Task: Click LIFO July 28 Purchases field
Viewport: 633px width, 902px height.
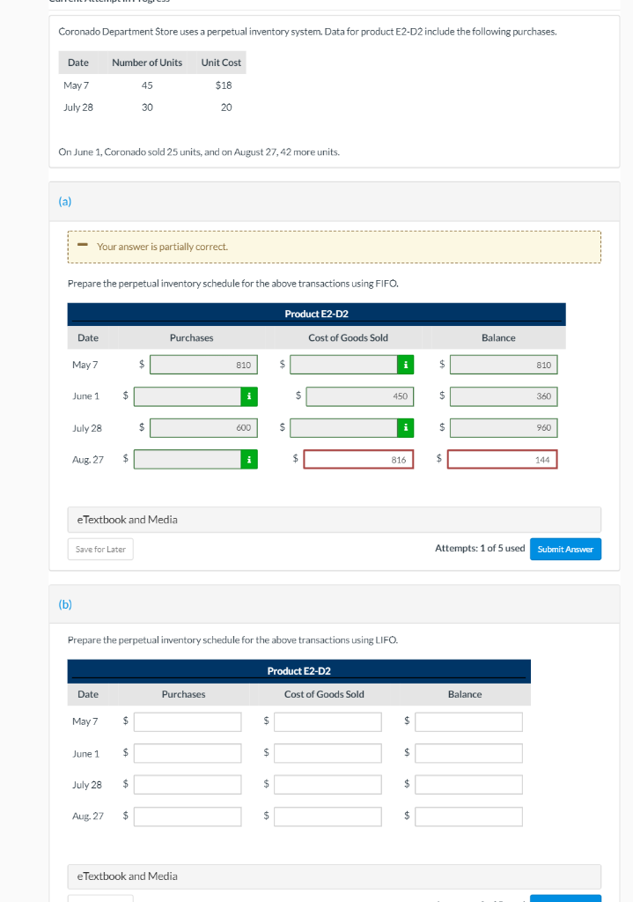Action: pos(188,785)
